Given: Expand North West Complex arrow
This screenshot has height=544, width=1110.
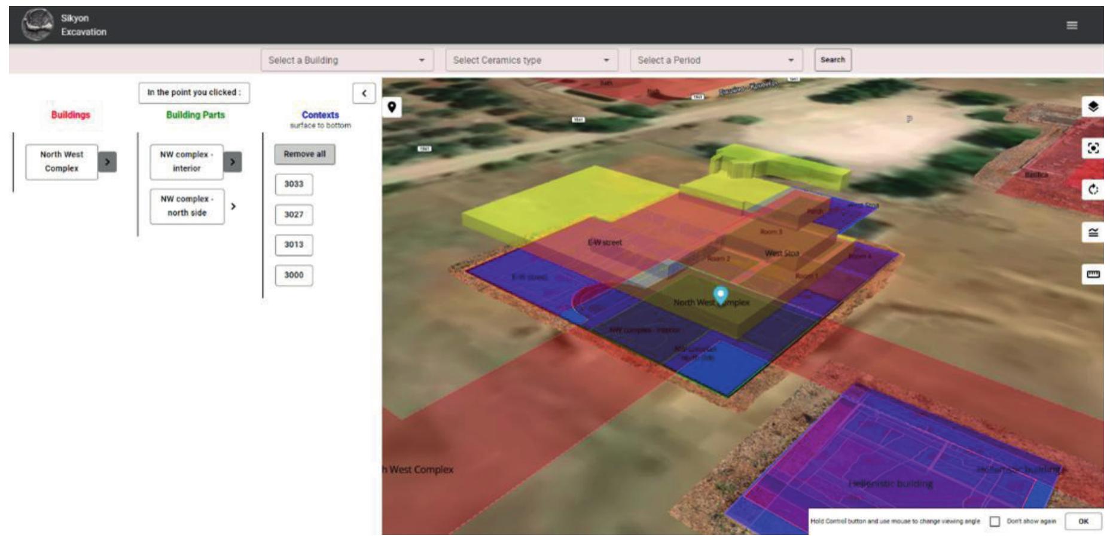Looking at the screenshot, I should 107,162.
